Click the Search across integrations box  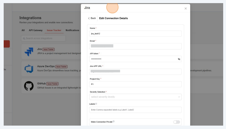coord(43,38)
